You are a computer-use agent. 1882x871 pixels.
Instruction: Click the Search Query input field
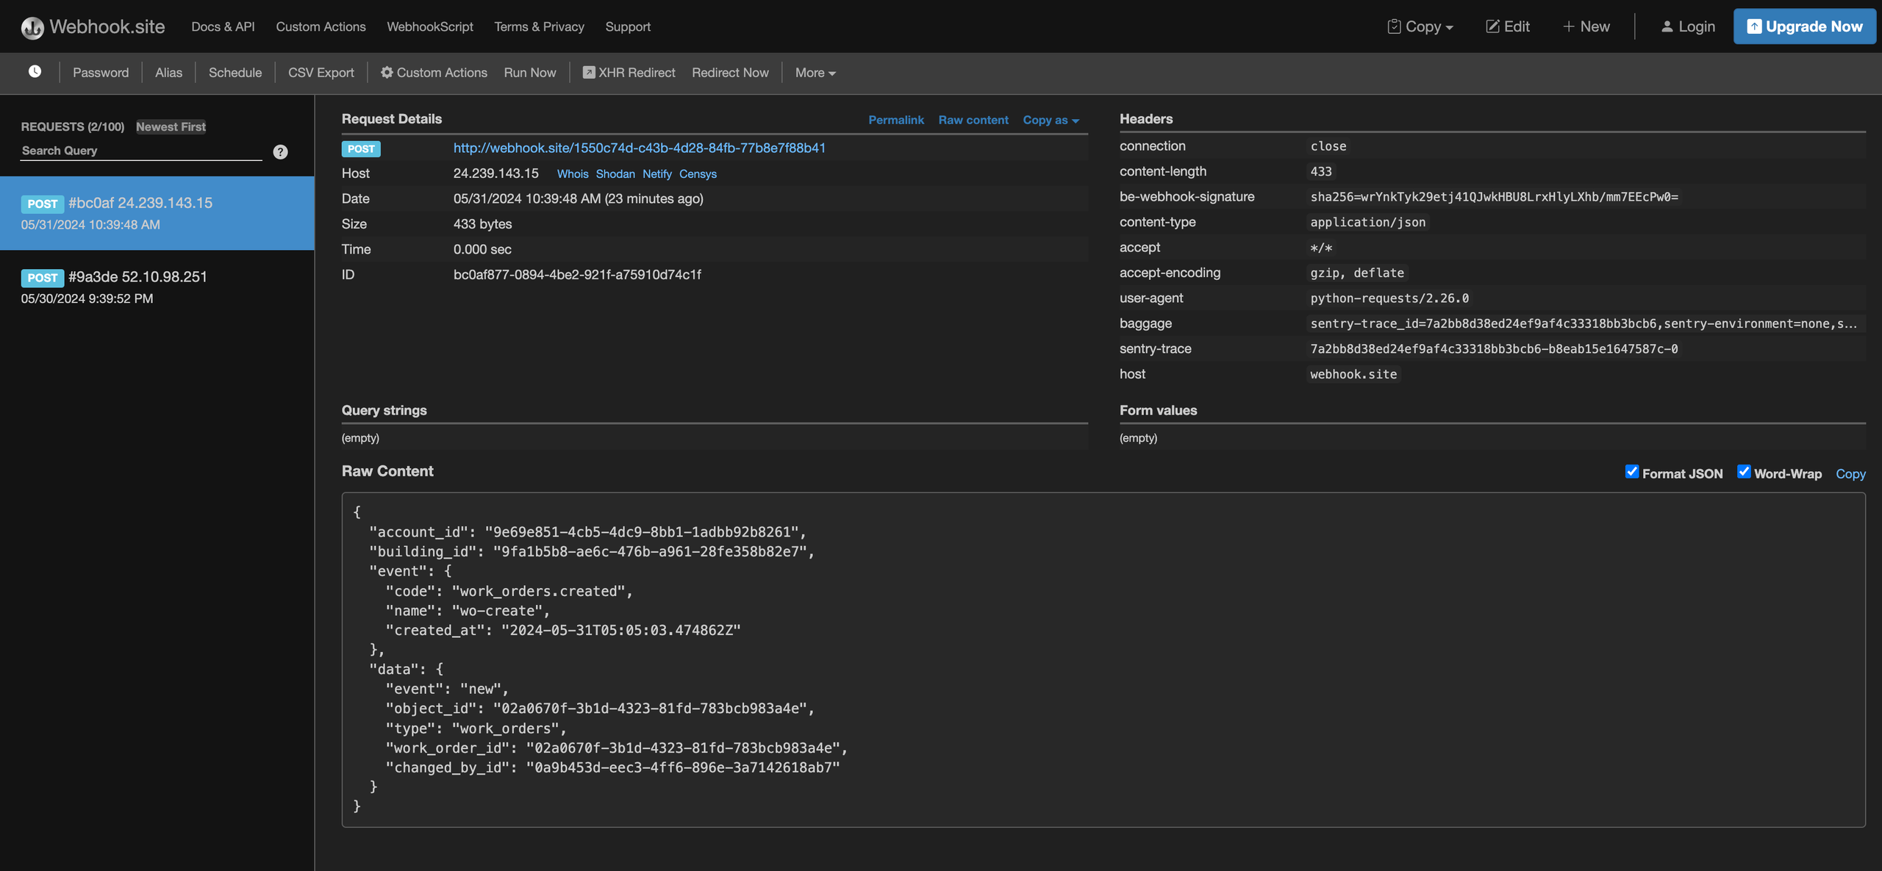click(141, 151)
